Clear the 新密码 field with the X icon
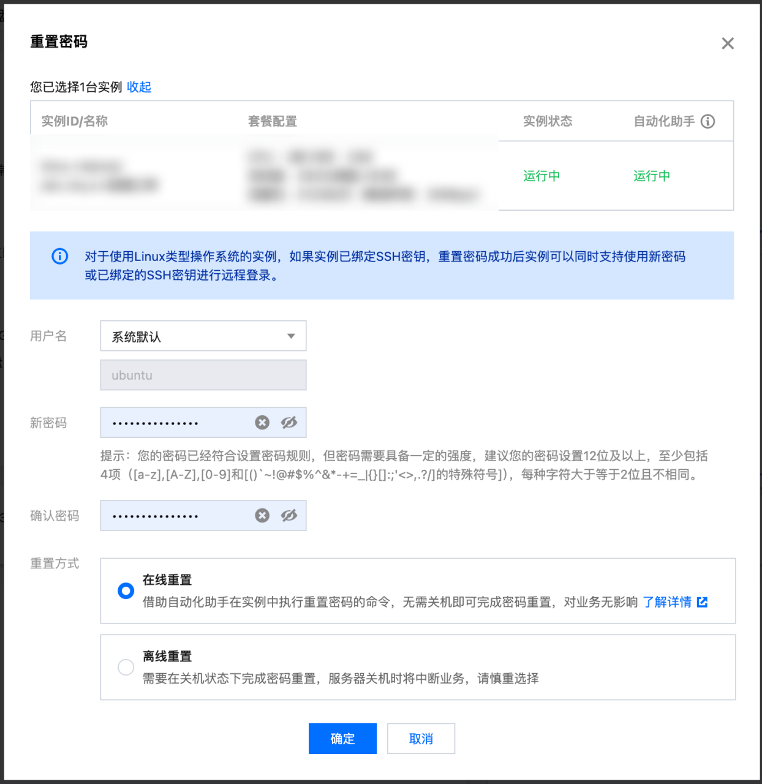The height and width of the screenshot is (784, 762). coord(262,423)
